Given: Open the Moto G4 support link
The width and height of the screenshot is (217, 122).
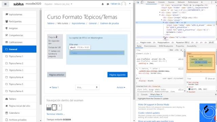Looking at the screenshot, I should (x=154, y=105).
